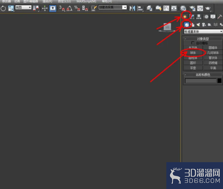Click the Use Pivot Point Center icon
The width and height of the screenshot is (223, 189).
pyautogui.click(x=36, y=8)
